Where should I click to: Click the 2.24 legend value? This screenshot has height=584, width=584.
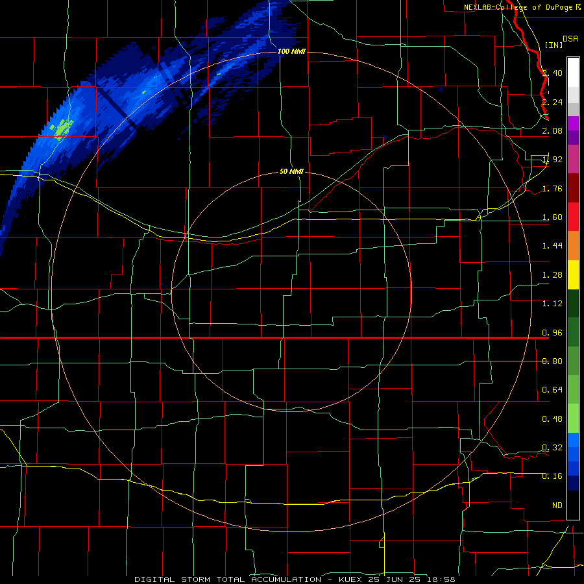552,102
